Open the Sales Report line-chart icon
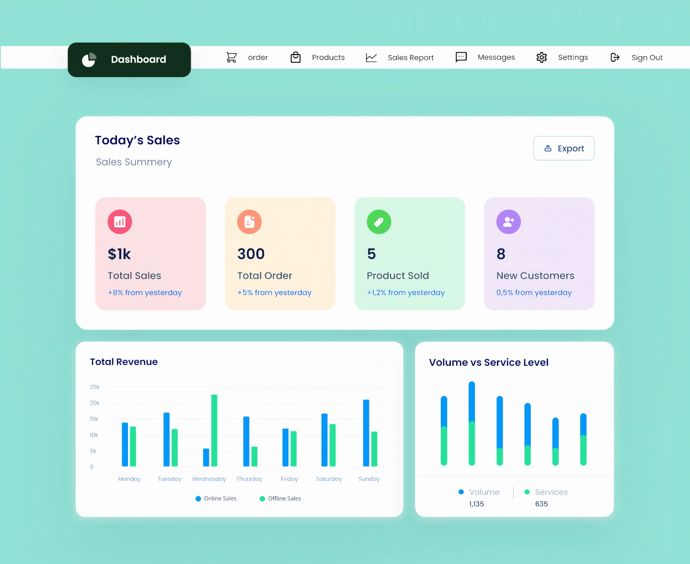The height and width of the screenshot is (564, 690). coord(371,57)
